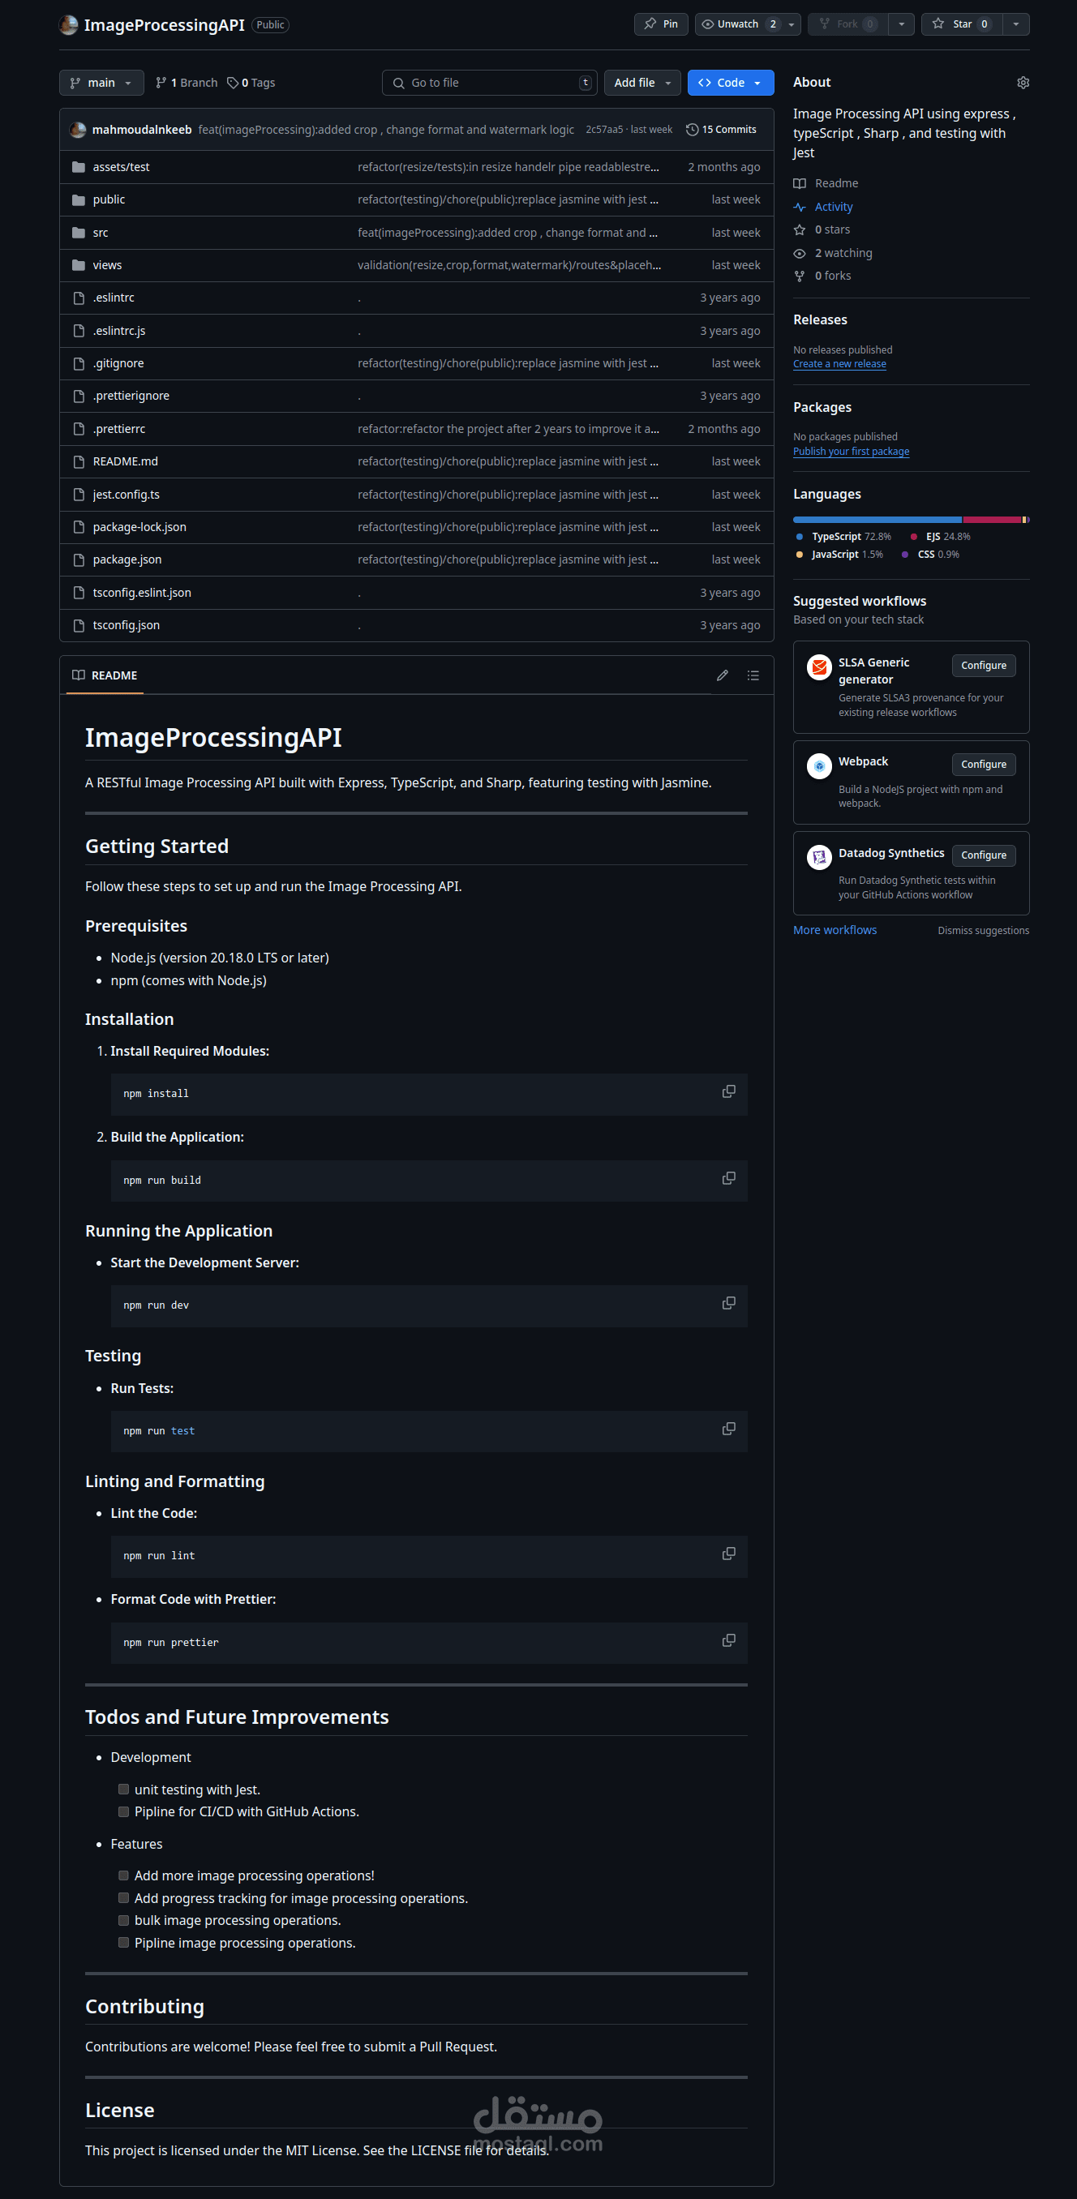Tick the Add more image processing operations checkbox
1077x2199 pixels.
124,1875
